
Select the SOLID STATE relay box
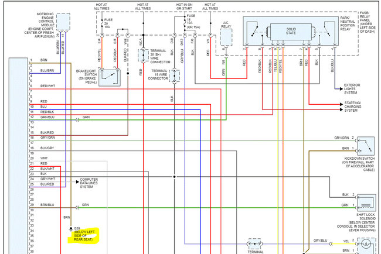[291, 32]
